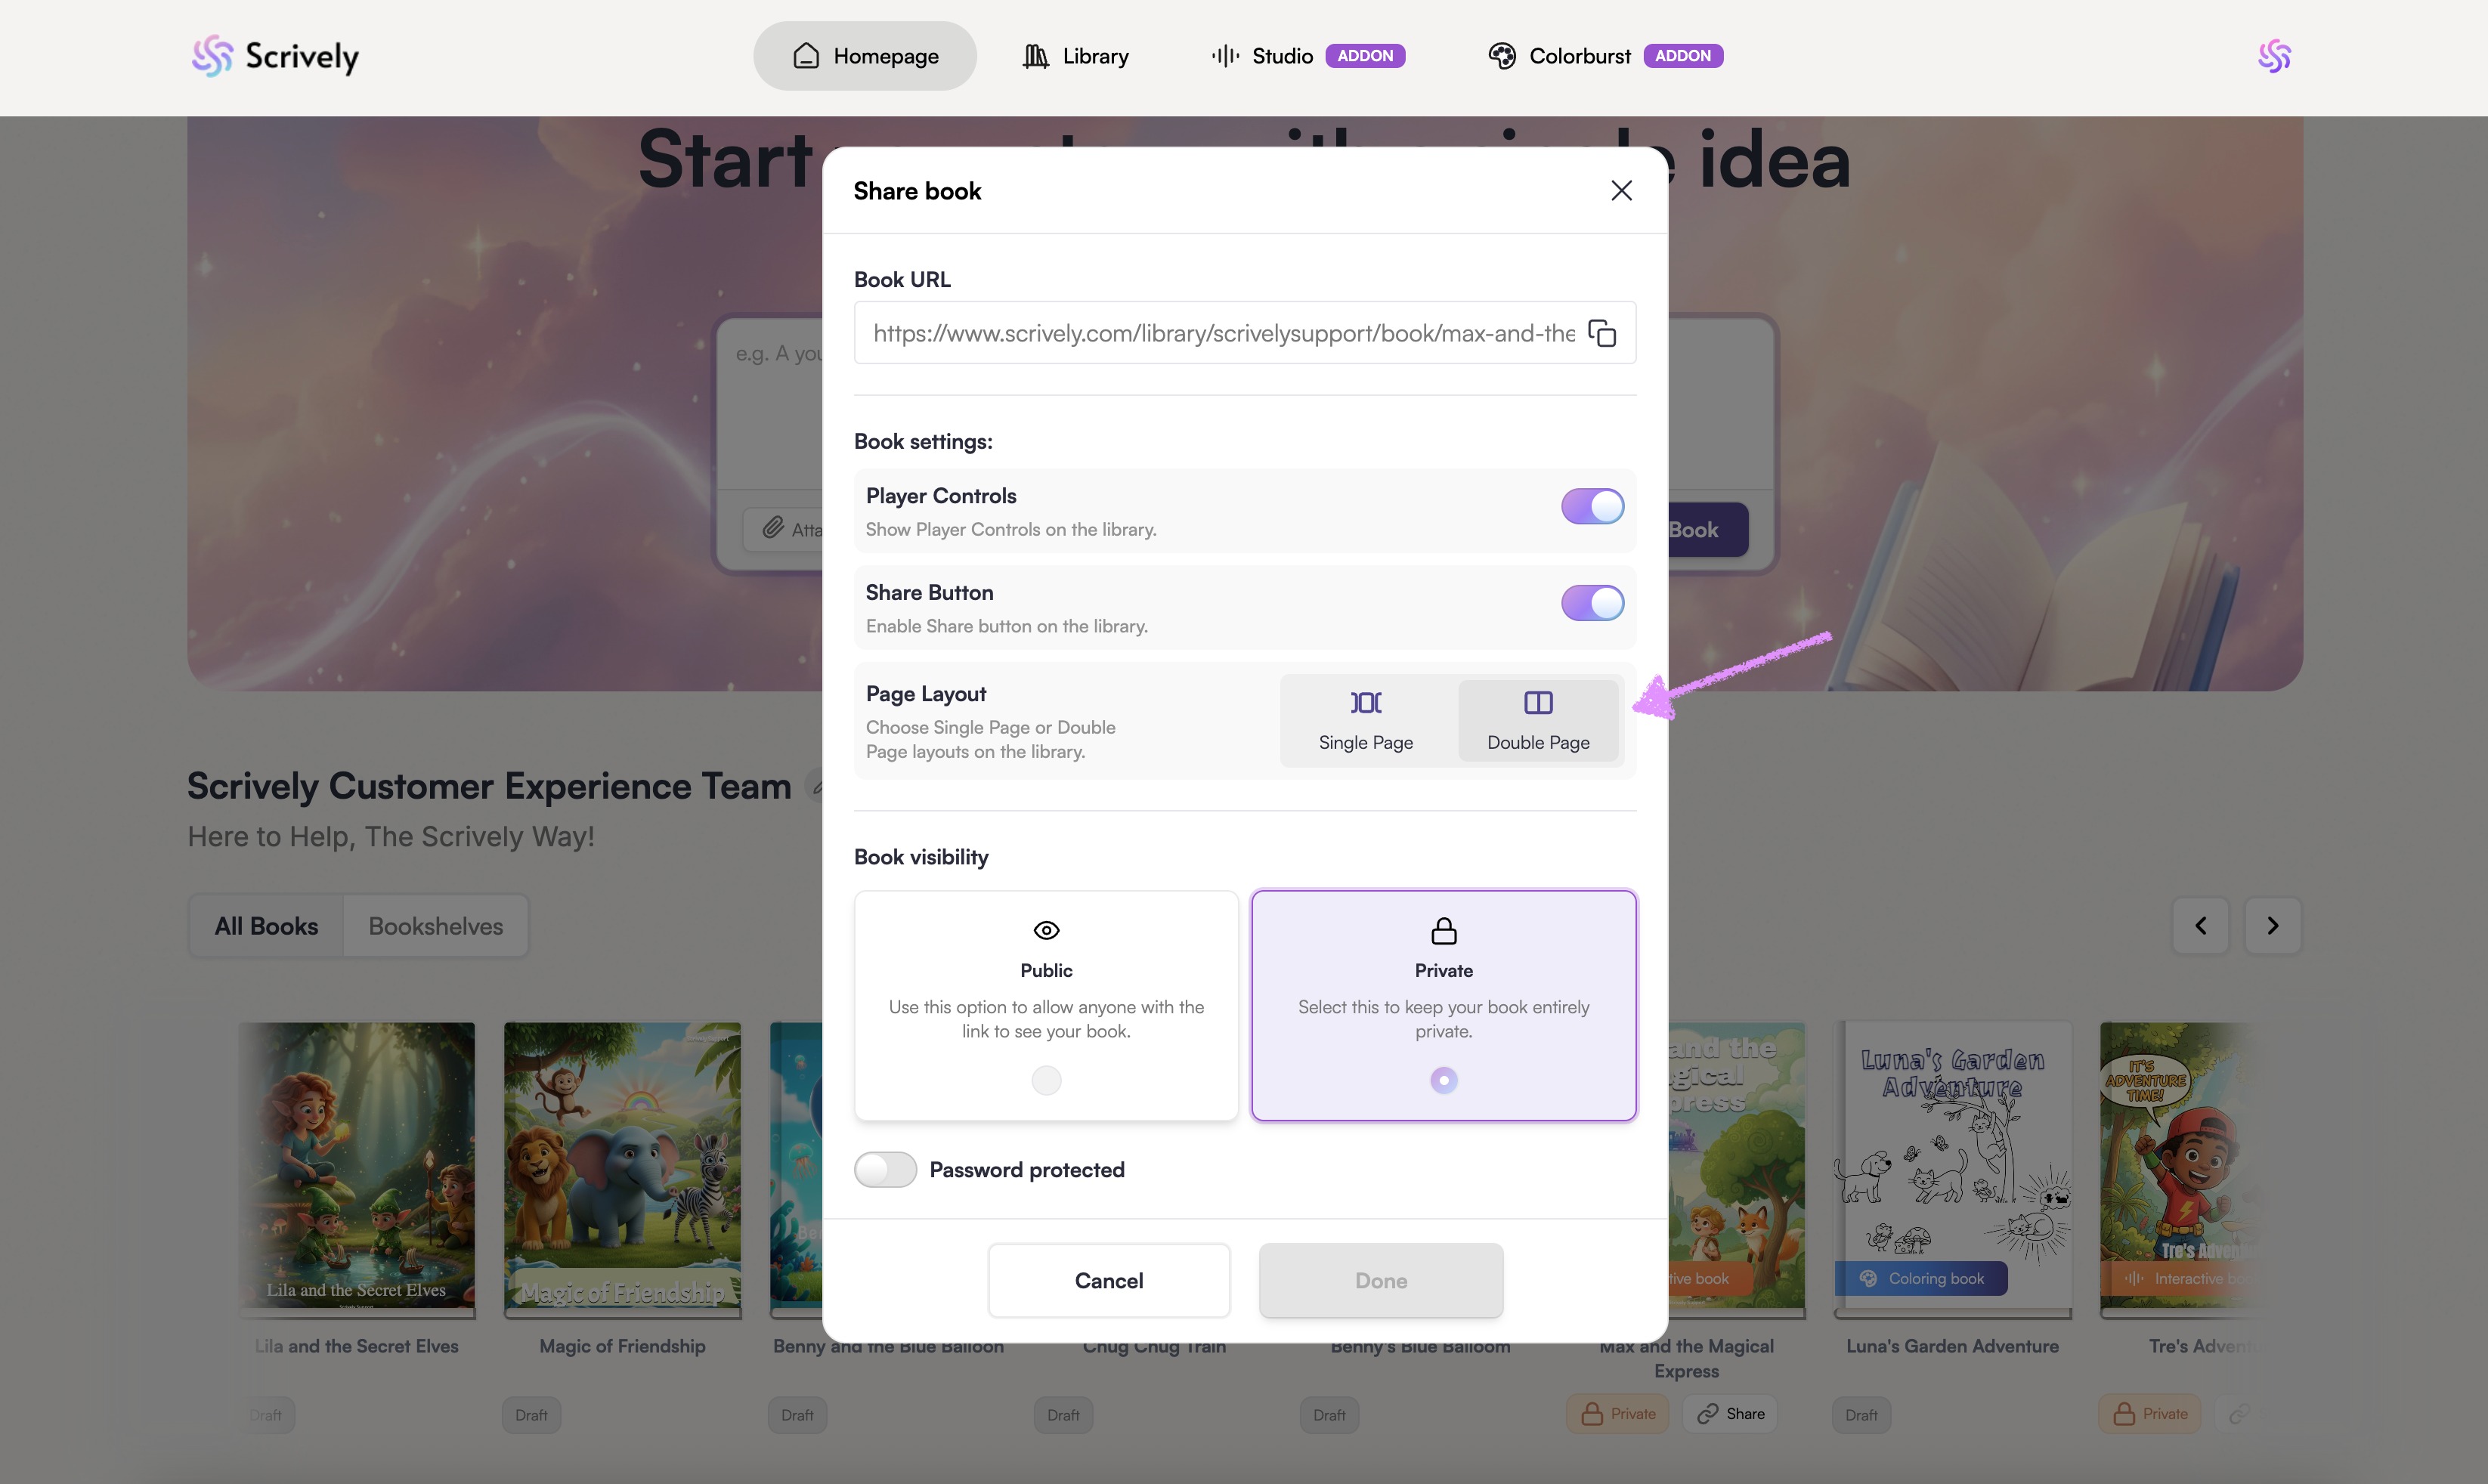The width and height of the screenshot is (2488, 1484).
Task: Switch to the Bookshelves tab
Action: point(435,926)
